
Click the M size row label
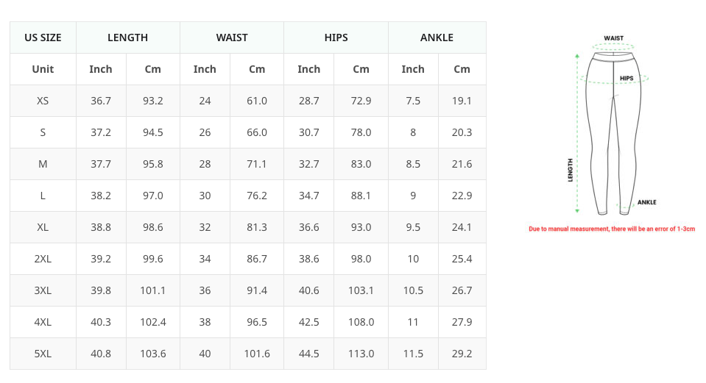(43, 164)
